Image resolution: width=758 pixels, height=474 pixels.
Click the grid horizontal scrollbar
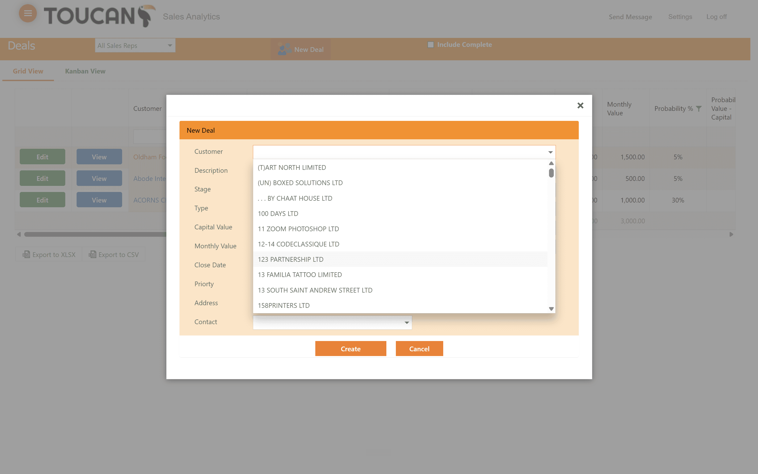(95, 234)
